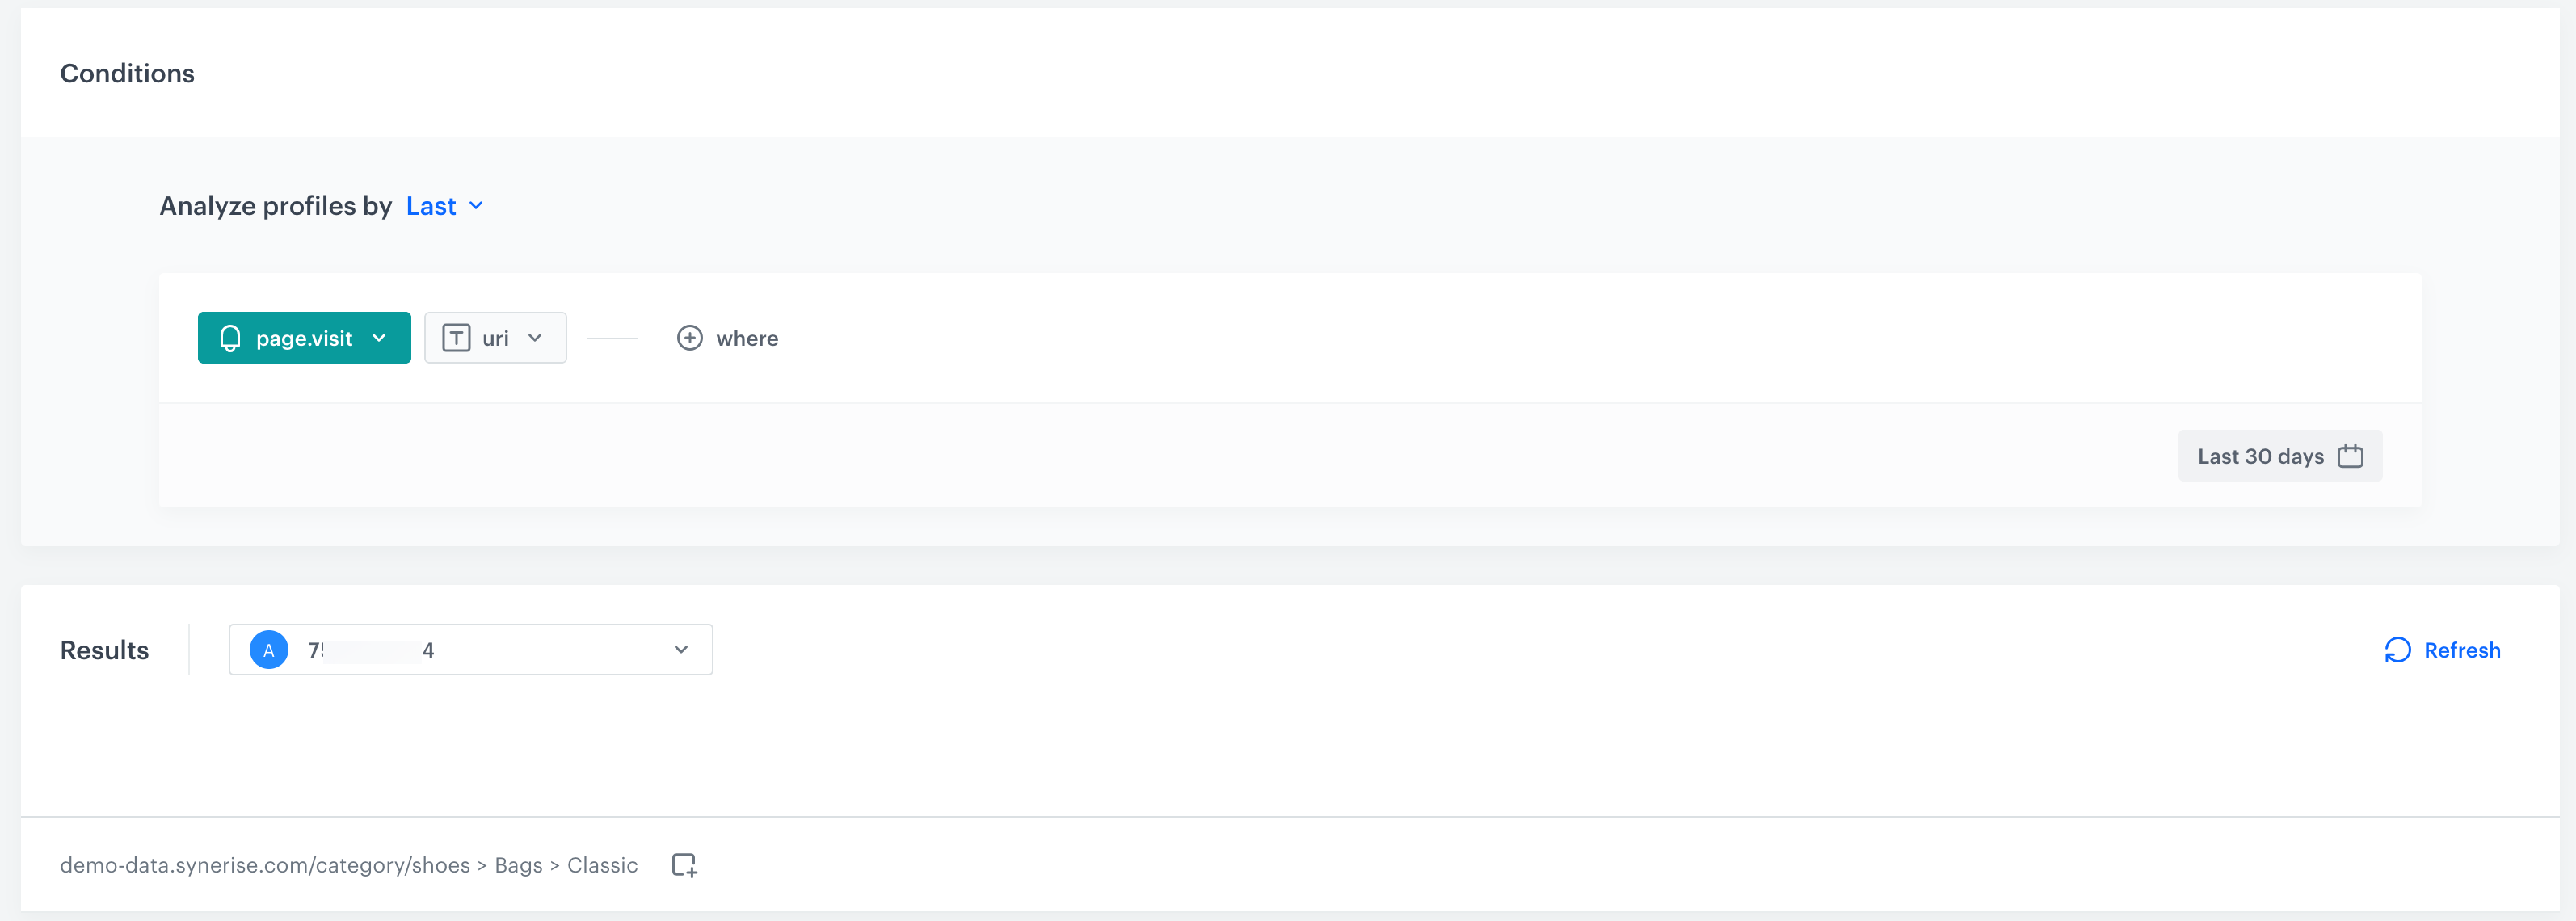Click the text type T icon for uri
Screen dimensions: 2576x921
[x=455, y=339]
